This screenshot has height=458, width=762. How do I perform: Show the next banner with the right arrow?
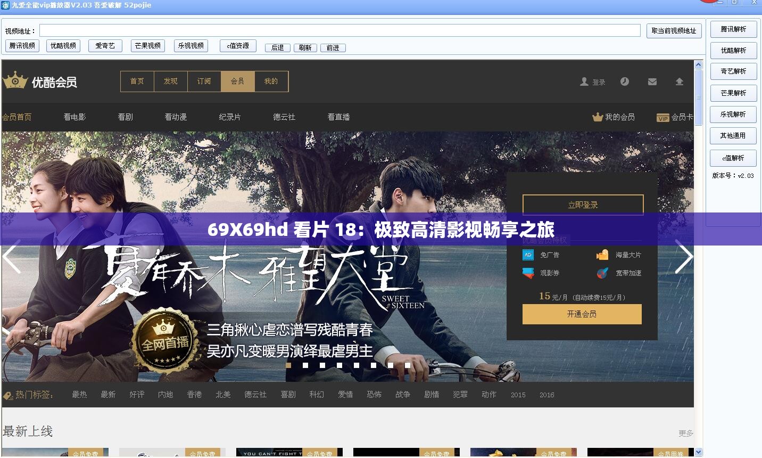(684, 257)
